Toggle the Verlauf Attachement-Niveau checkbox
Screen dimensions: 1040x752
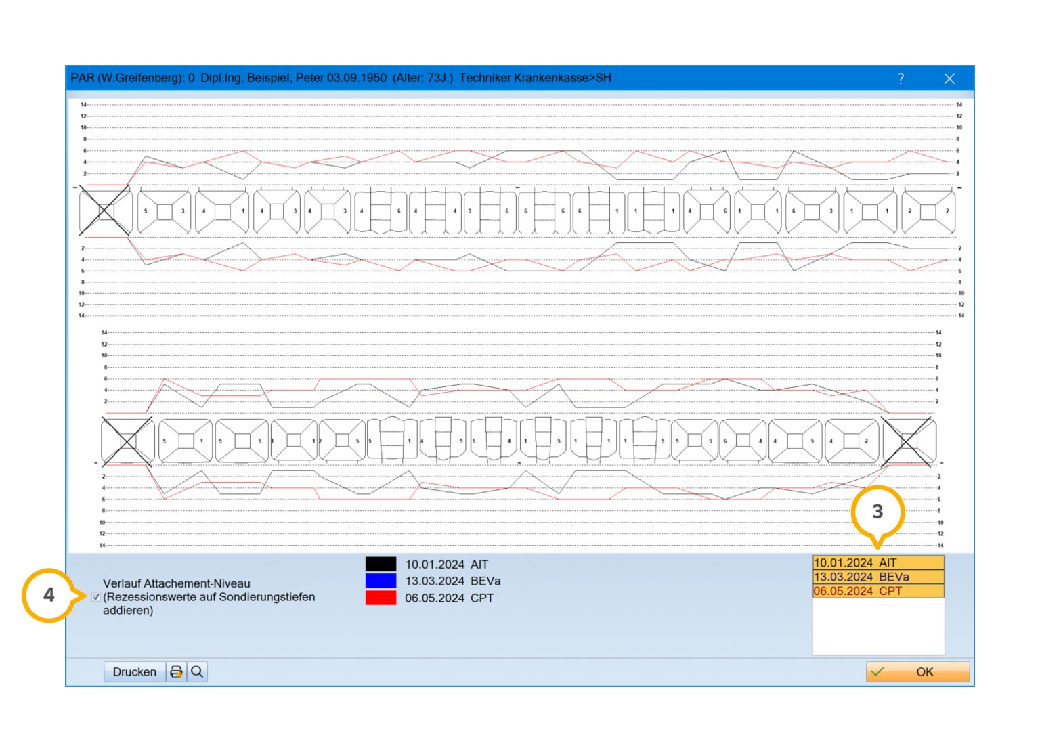(x=95, y=597)
